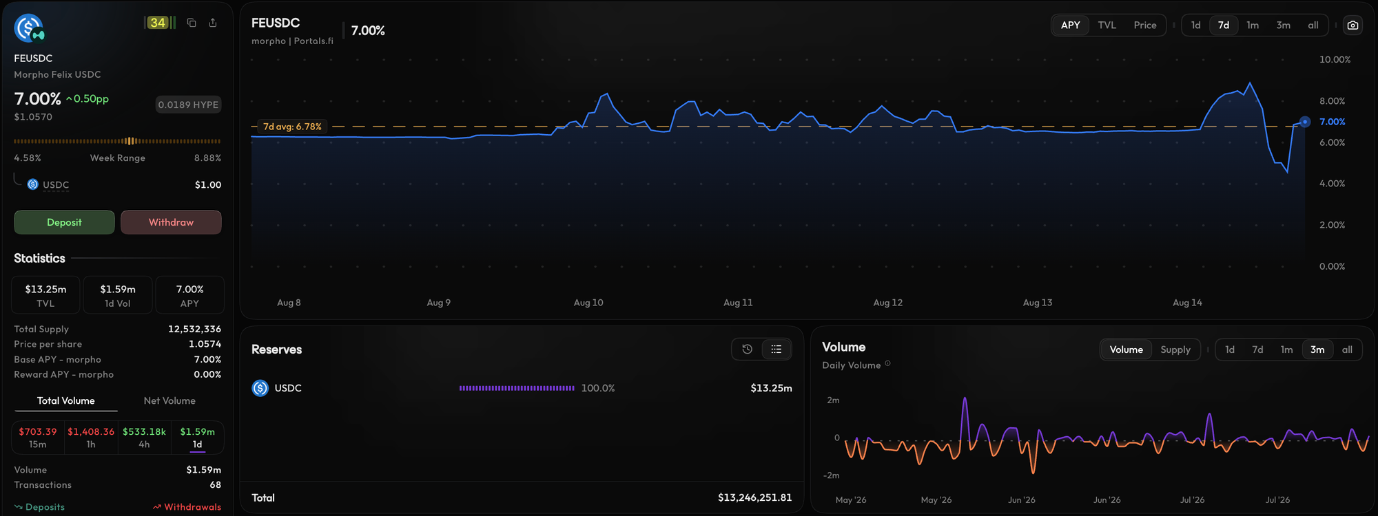Expand the Withdrawals section
Viewport: 1378px width, 516px height.
[187, 507]
